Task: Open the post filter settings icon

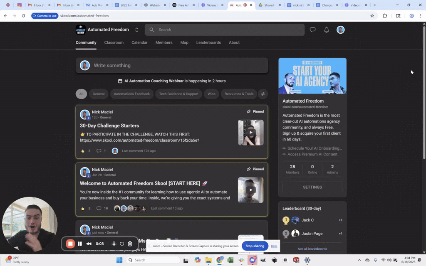Action: click(x=263, y=94)
